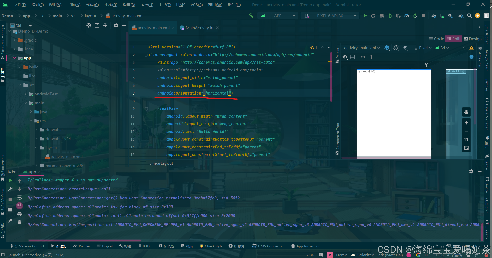Open Version Control tool window button
This screenshot has width=492, height=258.
(27, 246)
